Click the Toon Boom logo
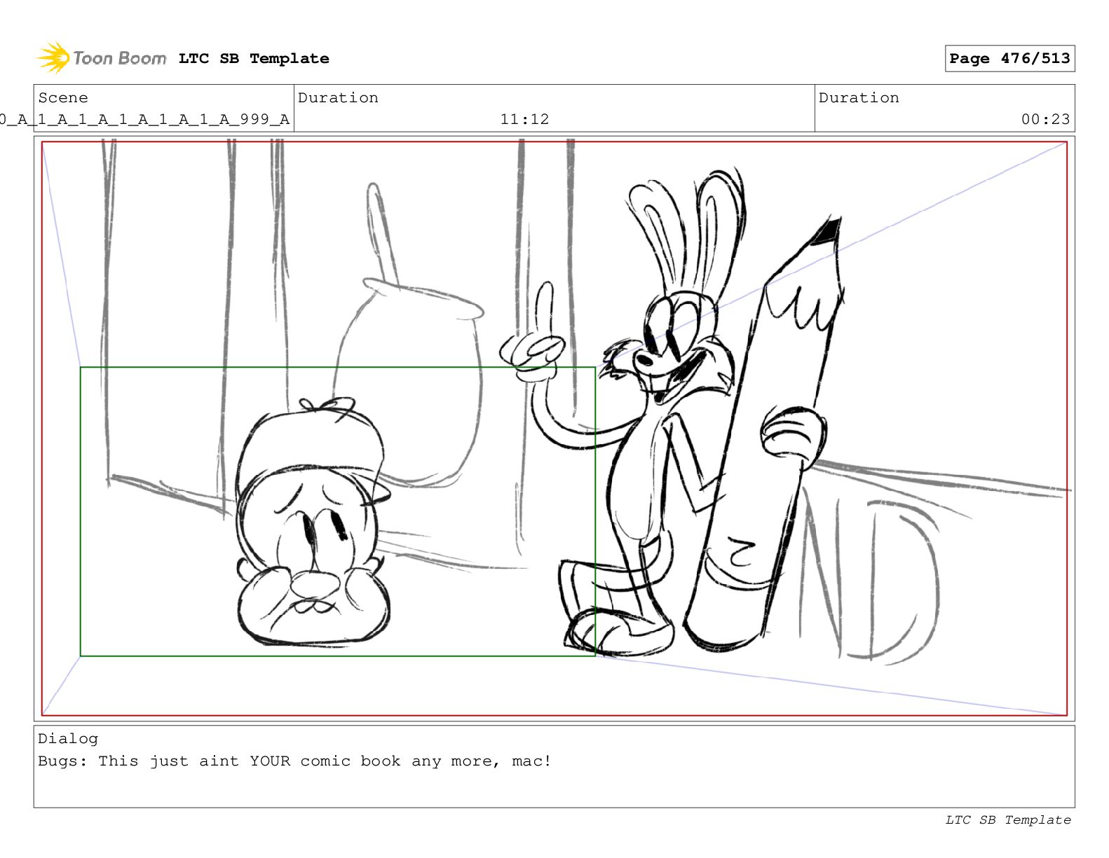 pyautogui.click(x=102, y=58)
